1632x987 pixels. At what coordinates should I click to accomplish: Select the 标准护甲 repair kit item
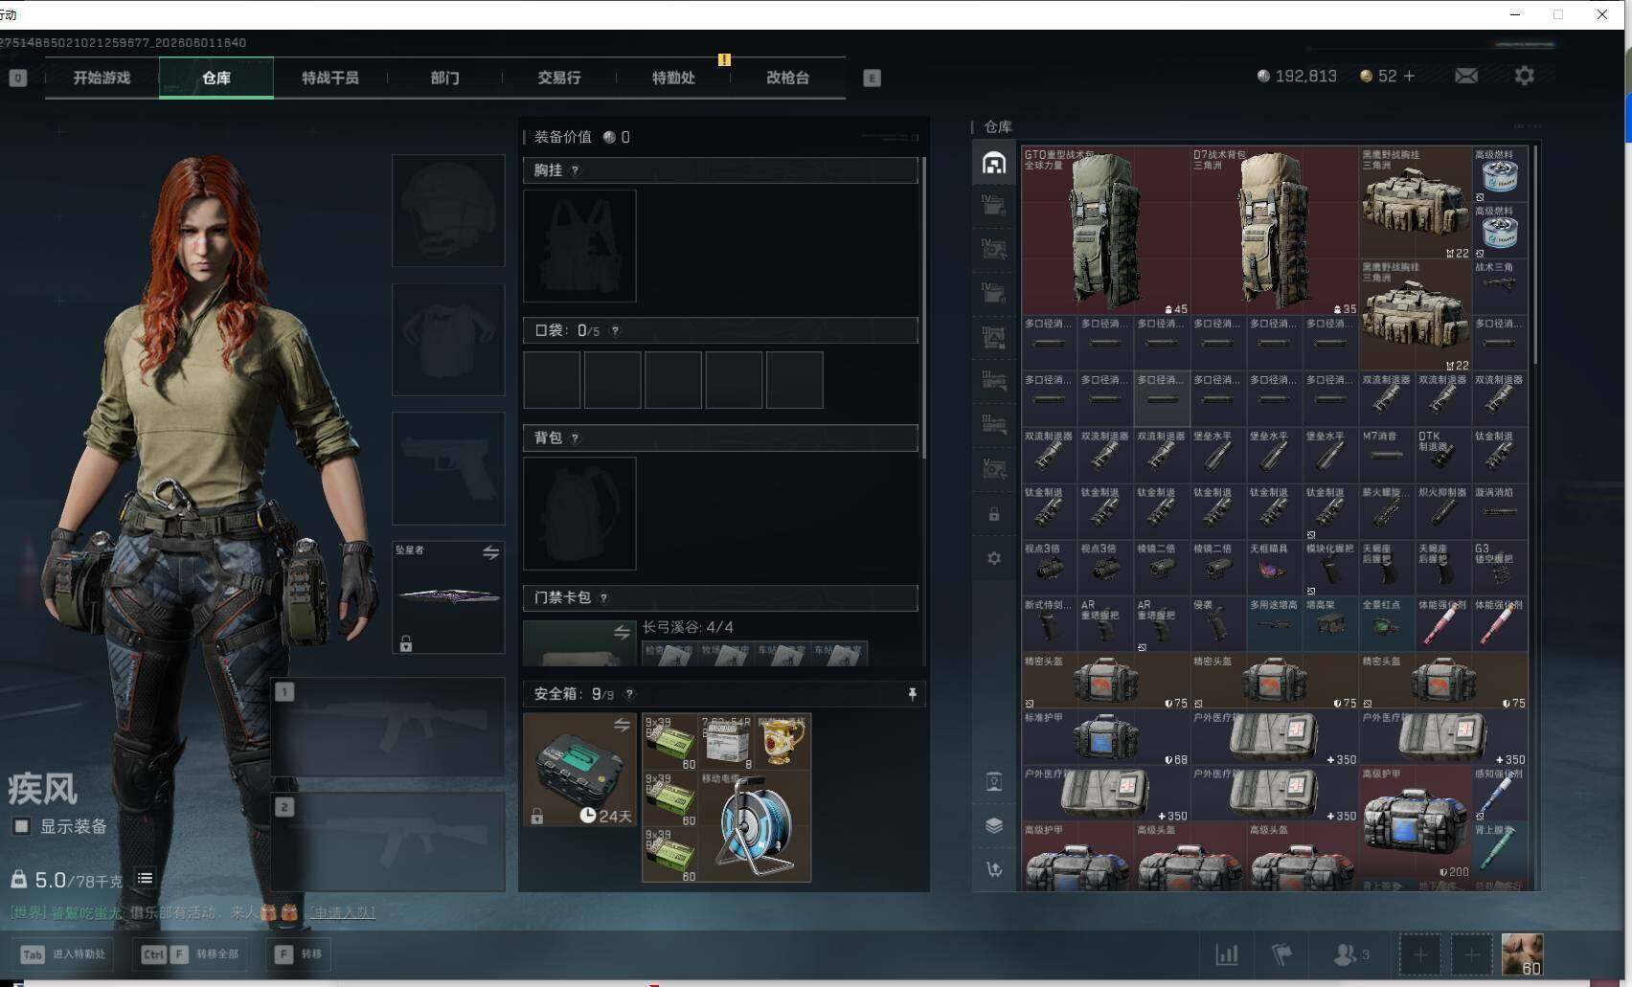click(x=1106, y=737)
